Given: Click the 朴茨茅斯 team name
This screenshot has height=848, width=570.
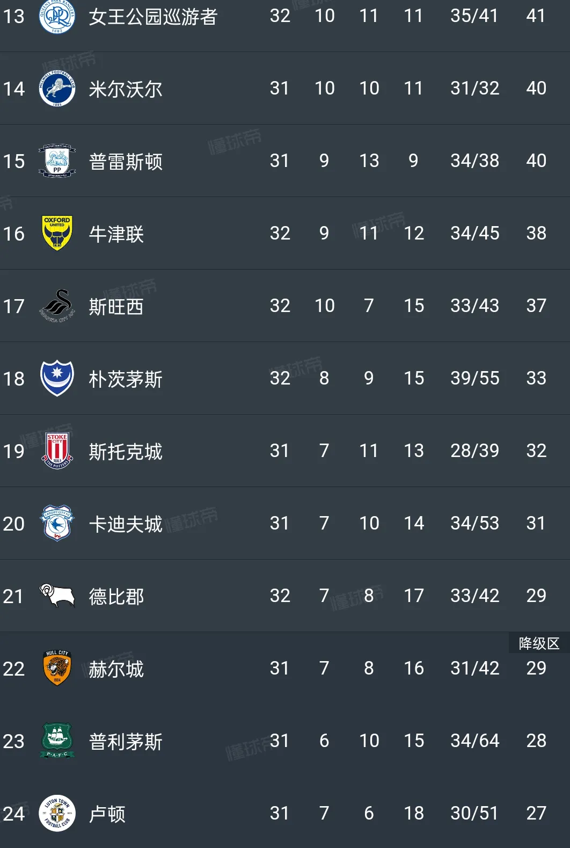Looking at the screenshot, I should (126, 379).
